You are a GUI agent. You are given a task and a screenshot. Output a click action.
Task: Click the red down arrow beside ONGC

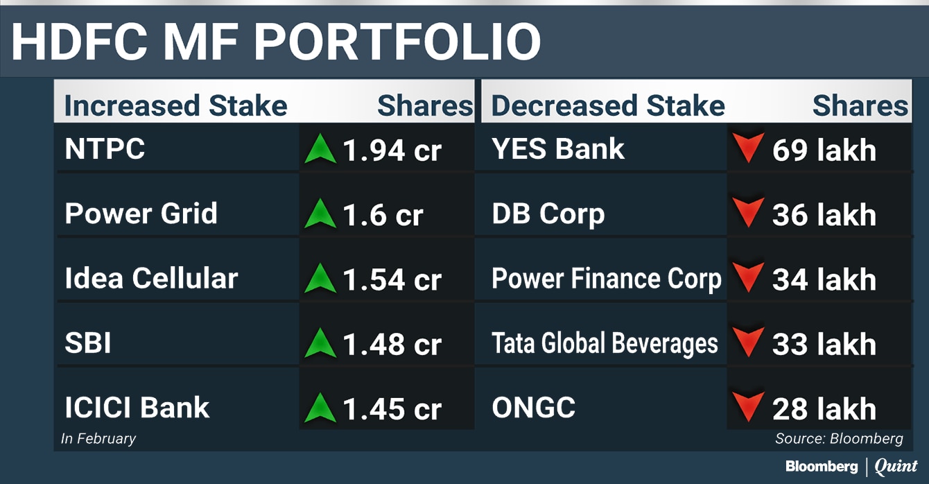click(747, 408)
